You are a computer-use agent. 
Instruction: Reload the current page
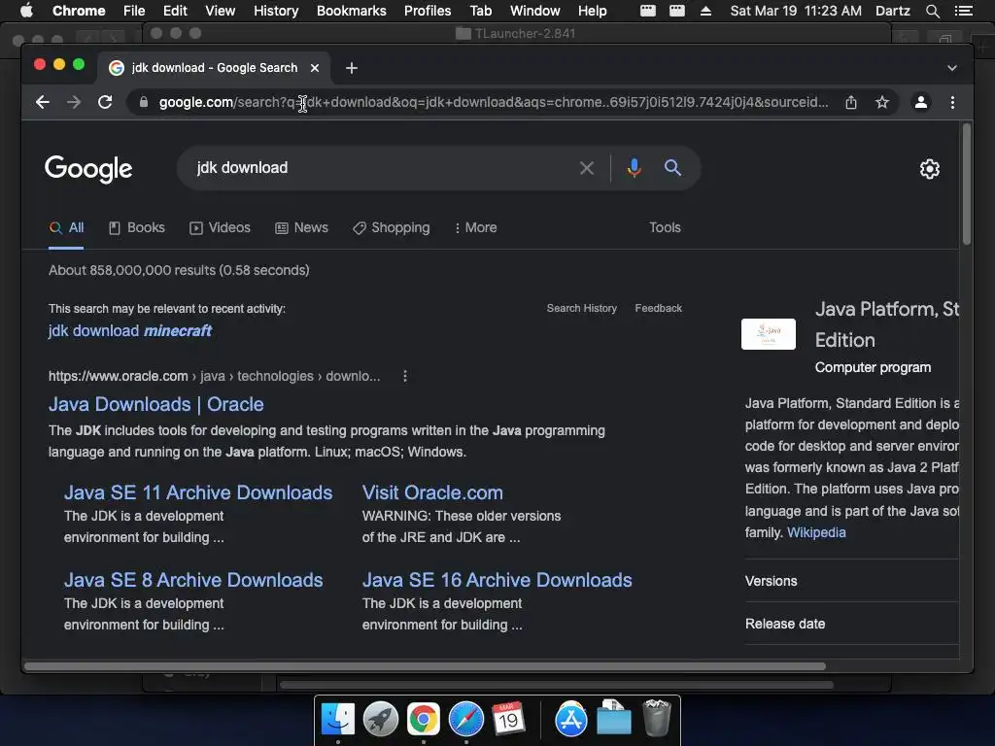tap(105, 102)
